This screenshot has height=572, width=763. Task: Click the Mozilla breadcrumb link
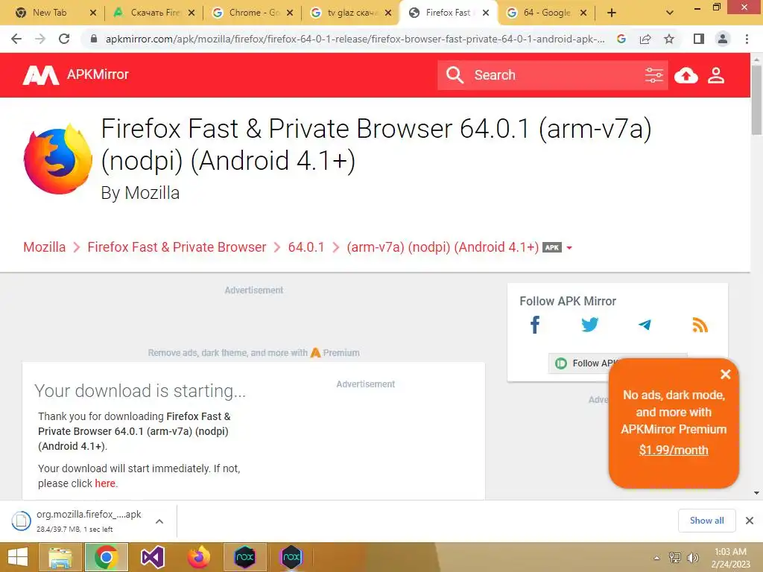(44, 247)
